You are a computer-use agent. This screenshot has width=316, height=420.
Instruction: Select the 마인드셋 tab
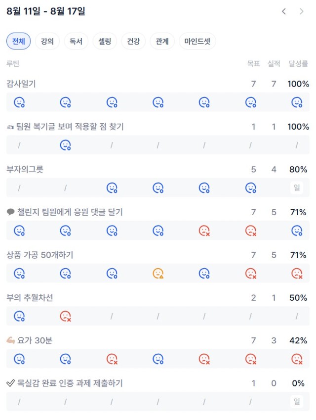pyautogui.click(x=197, y=41)
